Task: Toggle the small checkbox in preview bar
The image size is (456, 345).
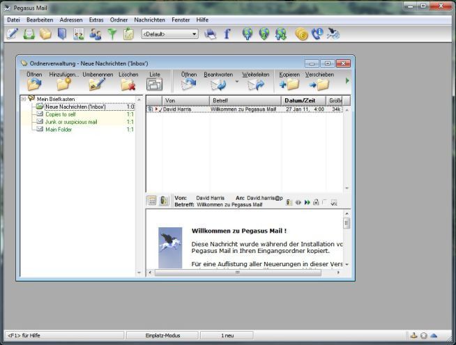Action: click(x=325, y=202)
